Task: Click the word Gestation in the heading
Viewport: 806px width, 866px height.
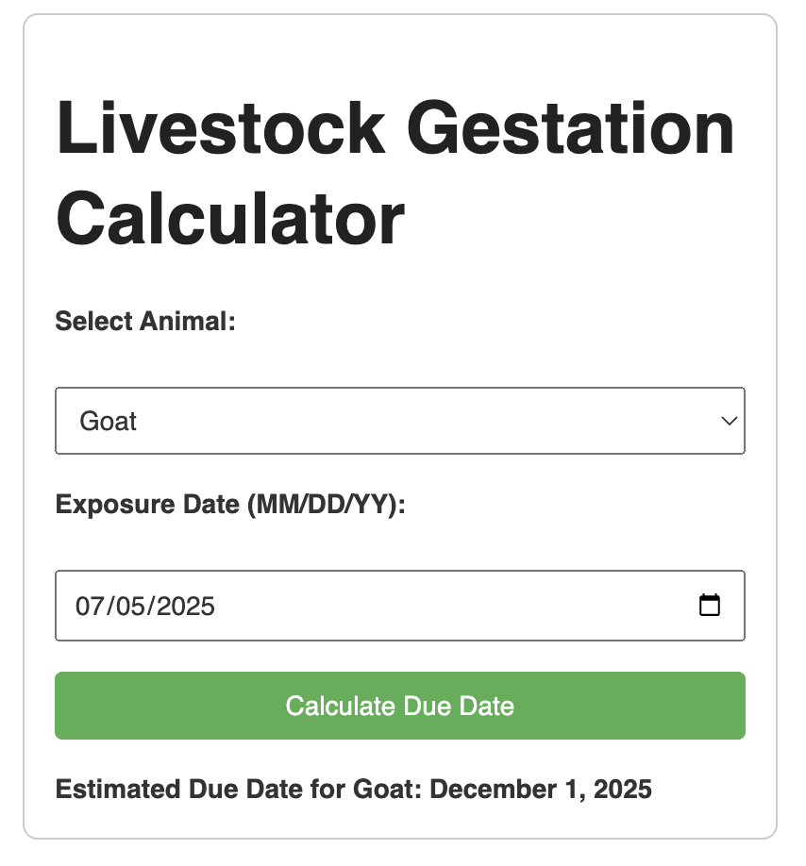Action: 571,128
